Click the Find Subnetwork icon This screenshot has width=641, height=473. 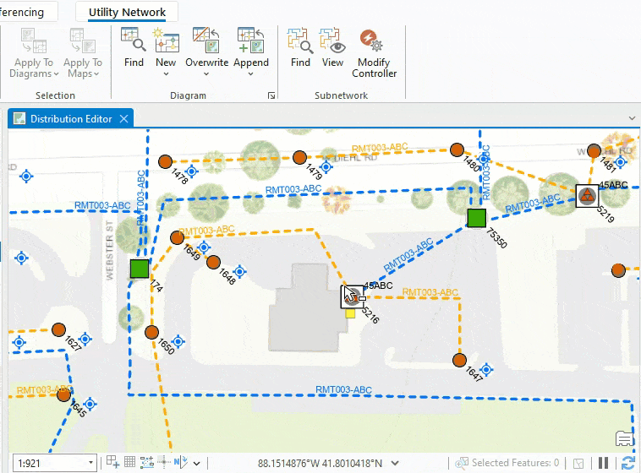[300, 40]
